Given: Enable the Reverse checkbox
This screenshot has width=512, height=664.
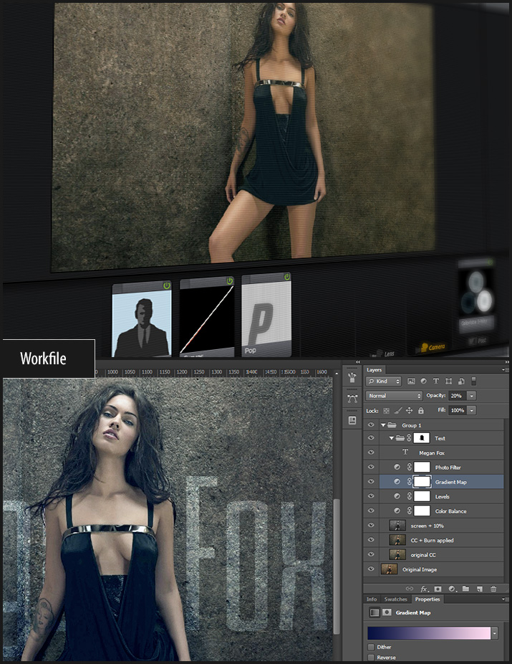Looking at the screenshot, I should click(371, 657).
